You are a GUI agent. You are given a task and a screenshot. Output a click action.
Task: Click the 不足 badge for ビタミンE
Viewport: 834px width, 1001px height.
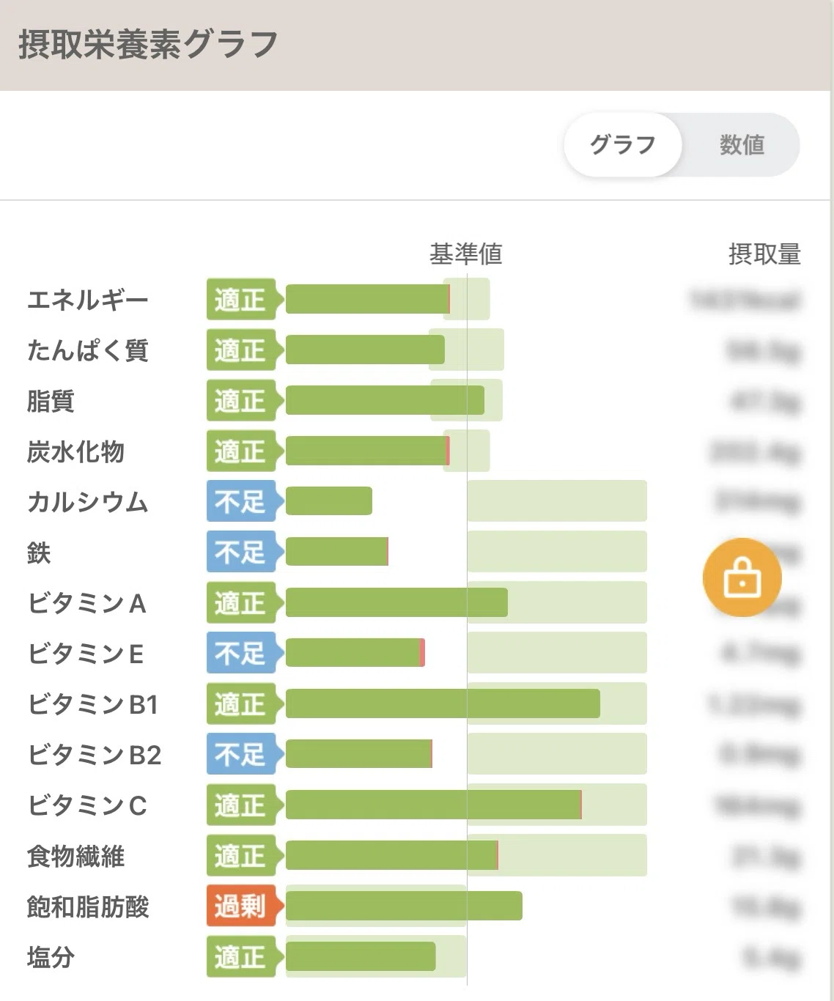point(241,653)
